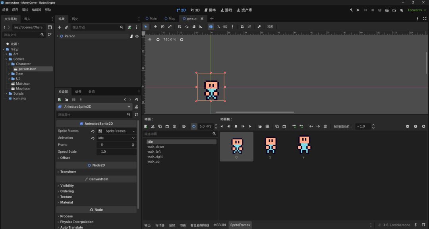Expand the Visibility section in inspector
The image size is (429, 229).
(x=67, y=186)
